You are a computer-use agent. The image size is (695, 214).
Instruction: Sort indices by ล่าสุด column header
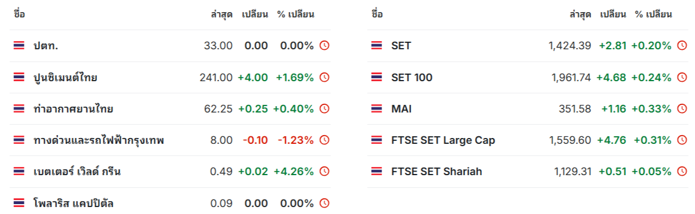pyautogui.click(x=580, y=14)
